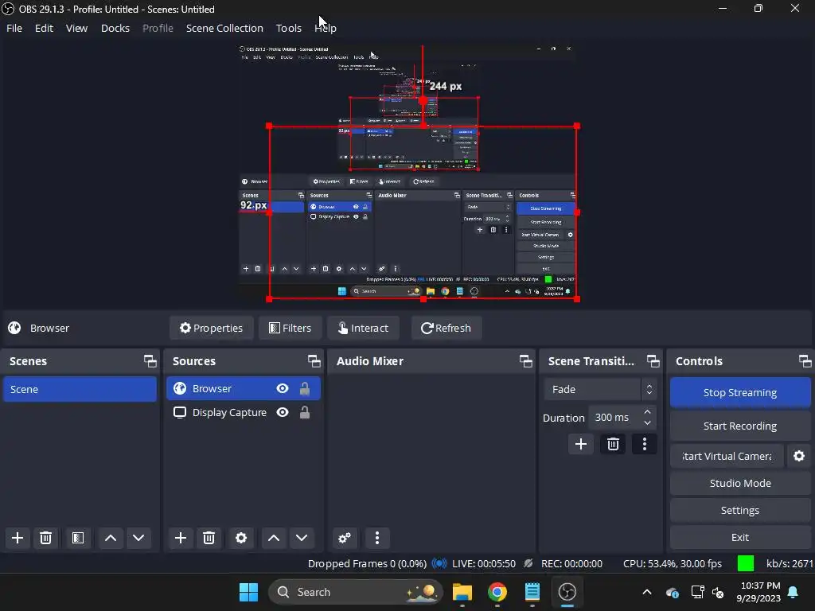Screen dimensions: 815x611
Task: Open the Fade transition dropdown
Action: point(600,389)
